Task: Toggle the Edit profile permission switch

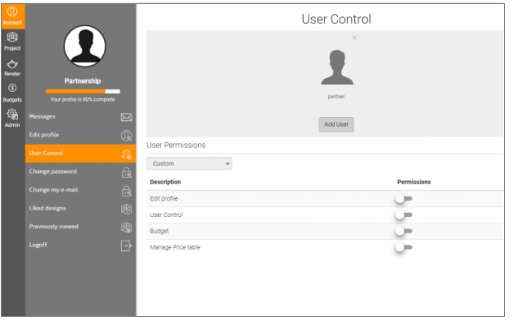Action: [403, 199]
